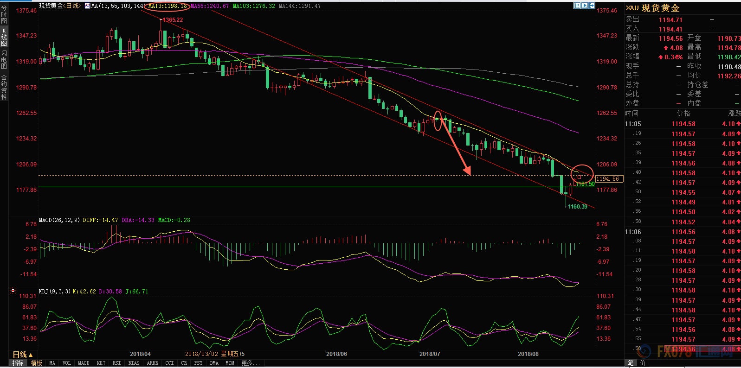Screen dimensions: 741x368
Task: Click the 昨收 value 1190.48
Action: (729, 67)
